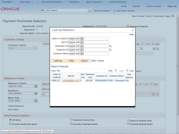Image resolution: width=179 pixels, height=134 pixels.
Task: Click the page vertical scrollbar
Action: [177, 70]
